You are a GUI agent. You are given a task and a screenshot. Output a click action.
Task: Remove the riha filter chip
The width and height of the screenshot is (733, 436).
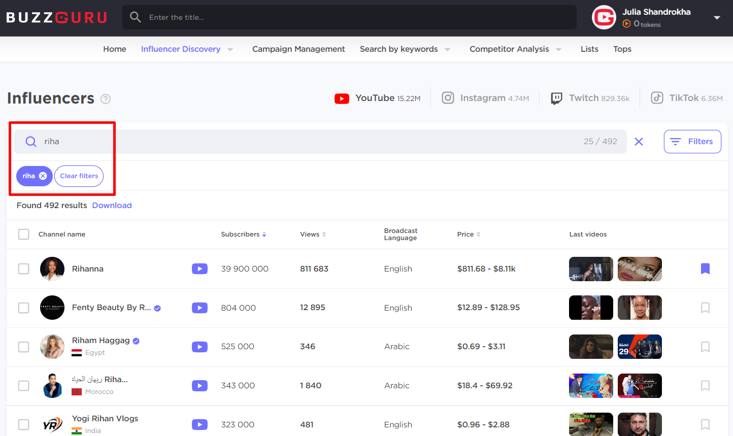pyautogui.click(x=43, y=176)
